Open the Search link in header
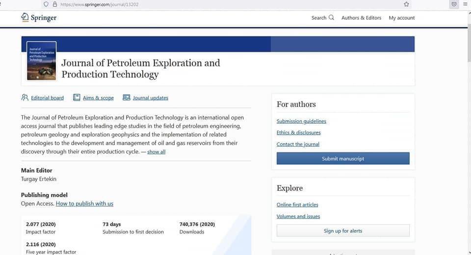 (319, 18)
